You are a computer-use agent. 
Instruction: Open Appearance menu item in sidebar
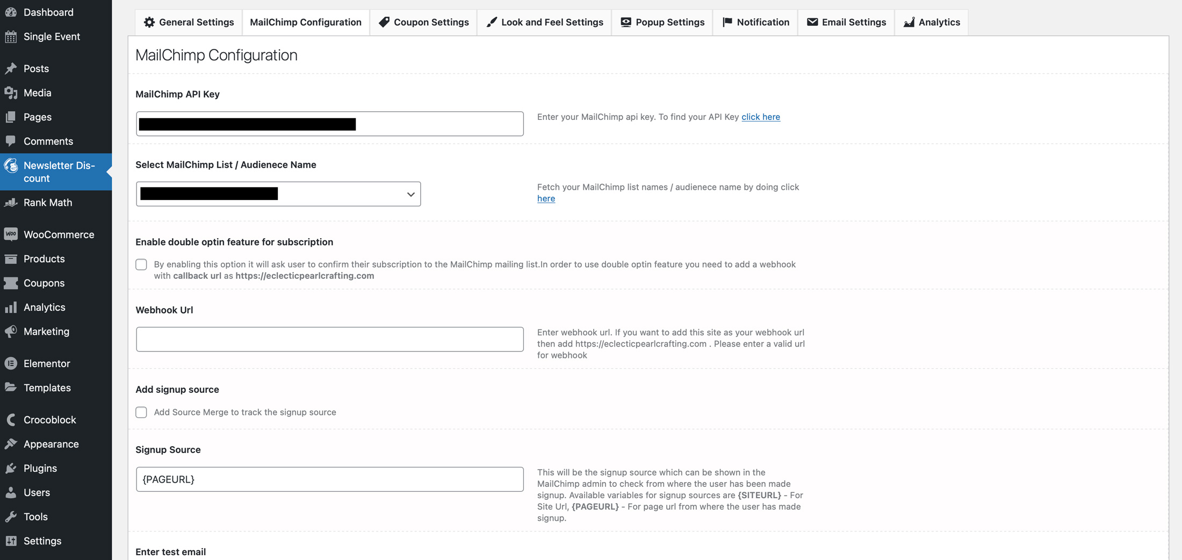[x=56, y=444]
